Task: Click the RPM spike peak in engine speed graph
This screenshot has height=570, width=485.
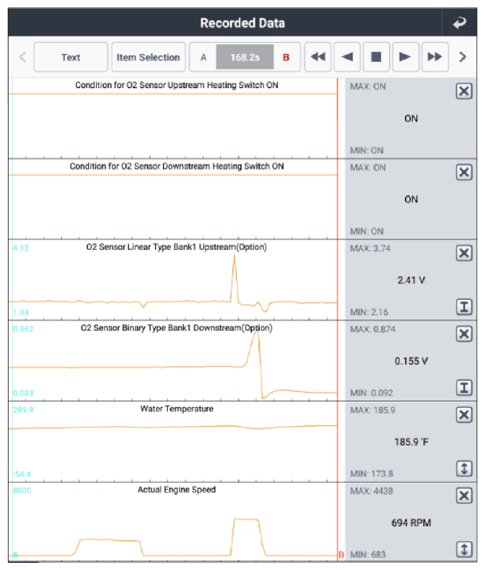Action: tap(246, 519)
